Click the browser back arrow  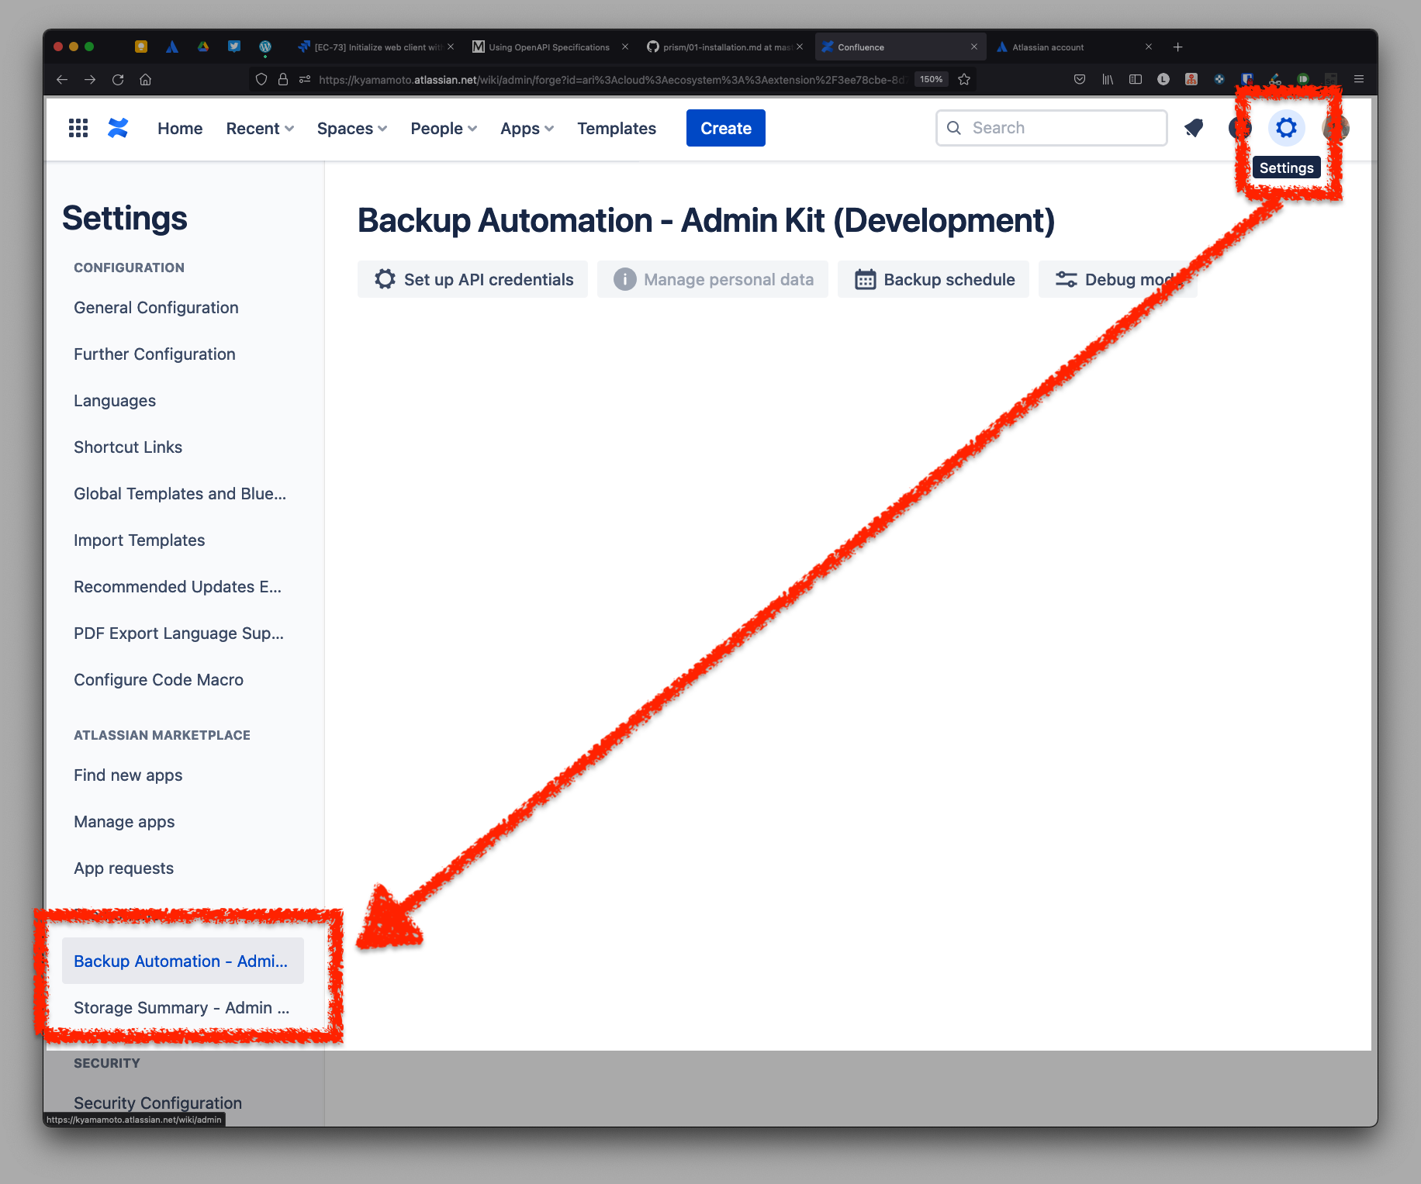(x=62, y=79)
